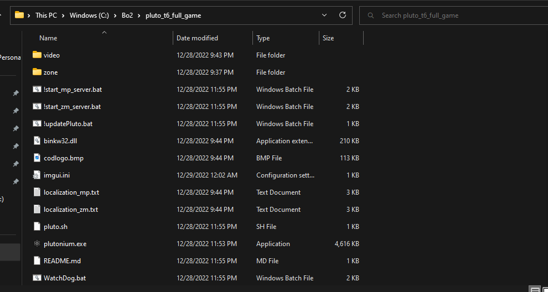Select the video folder name
Viewport: 548px width, 292px height.
(51, 55)
